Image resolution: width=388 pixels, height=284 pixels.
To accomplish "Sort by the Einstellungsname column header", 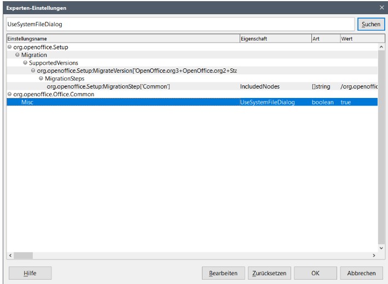I will pos(123,39).
